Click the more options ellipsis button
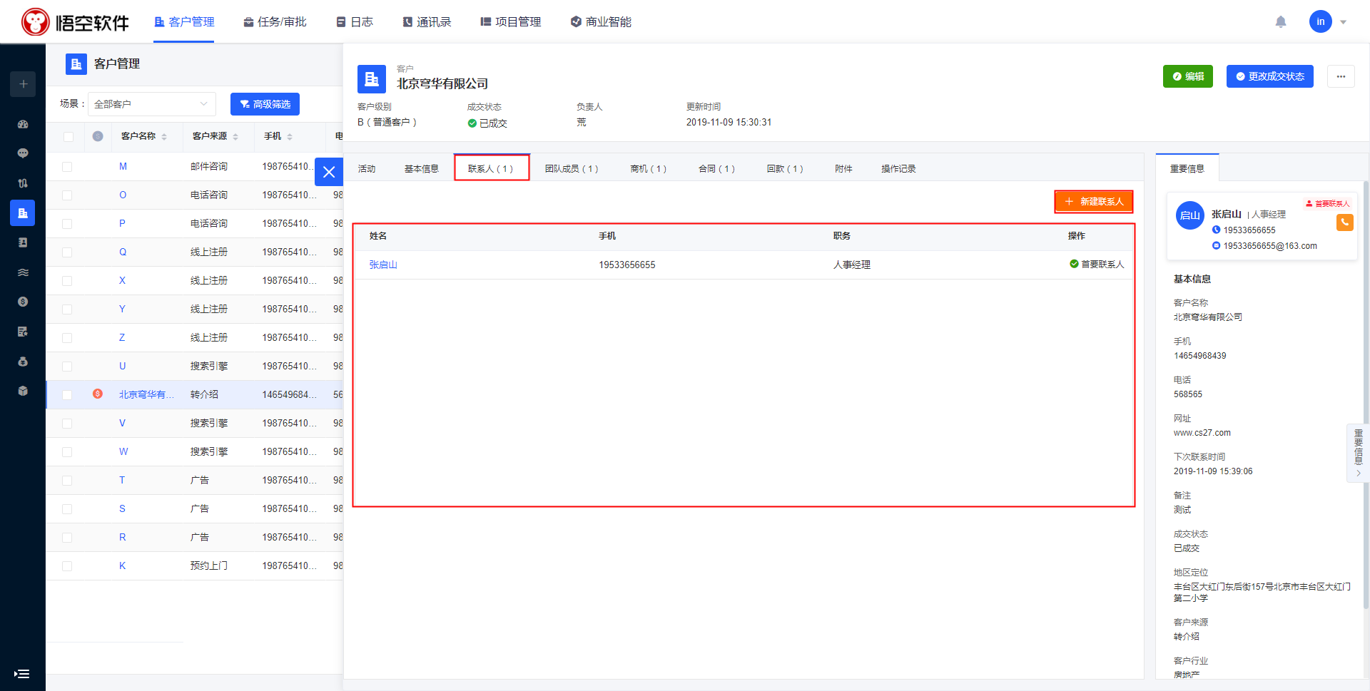The height and width of the screenshot is (691, 1370). tap(1341, 76)
